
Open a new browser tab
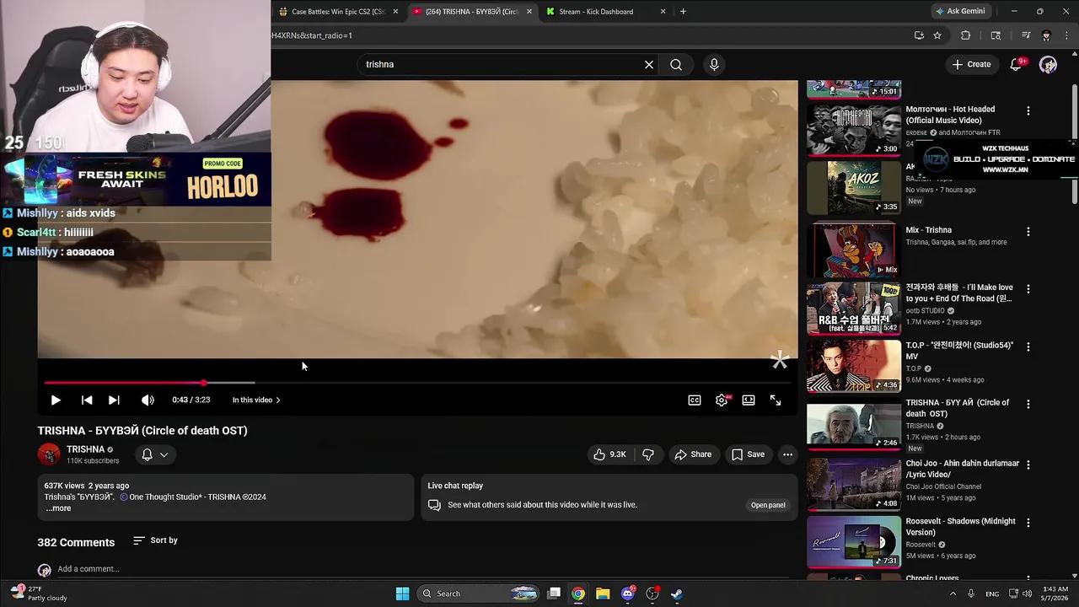[683, 12]
